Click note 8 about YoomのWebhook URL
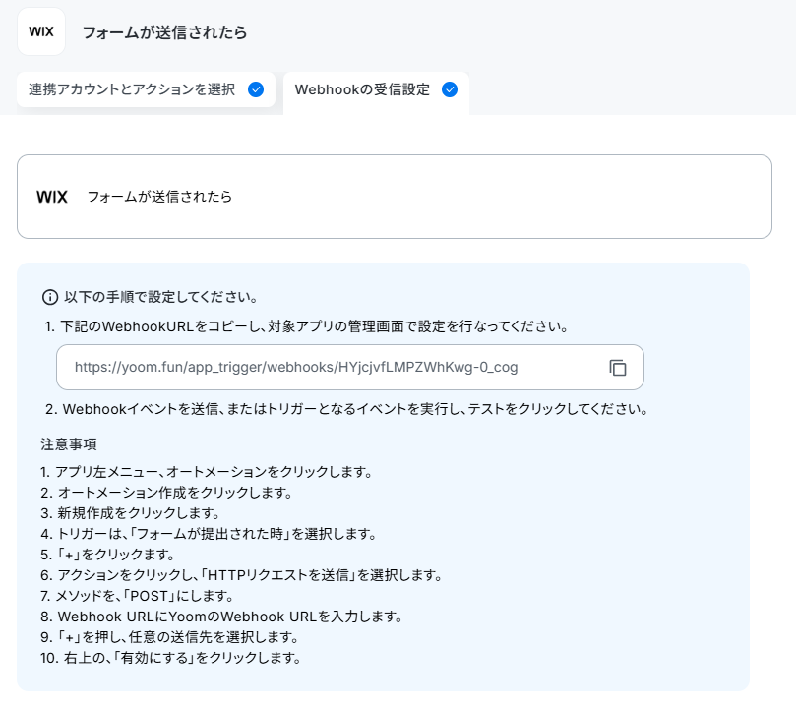The image size is (796, 705). (x=221, y=617)
